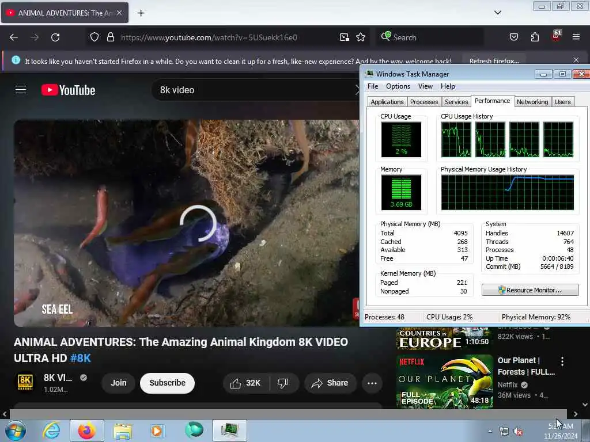This screenshot has width=590, height=442.
Task: Open Resource Monitor from Task Manager
Action: point(530,290)
